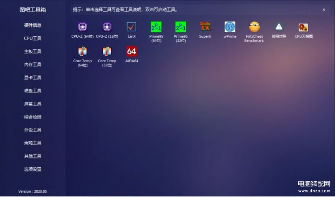335x197 pixels.
Task: Click the FritzChess Benchmark icon
Action: [254, 27]
